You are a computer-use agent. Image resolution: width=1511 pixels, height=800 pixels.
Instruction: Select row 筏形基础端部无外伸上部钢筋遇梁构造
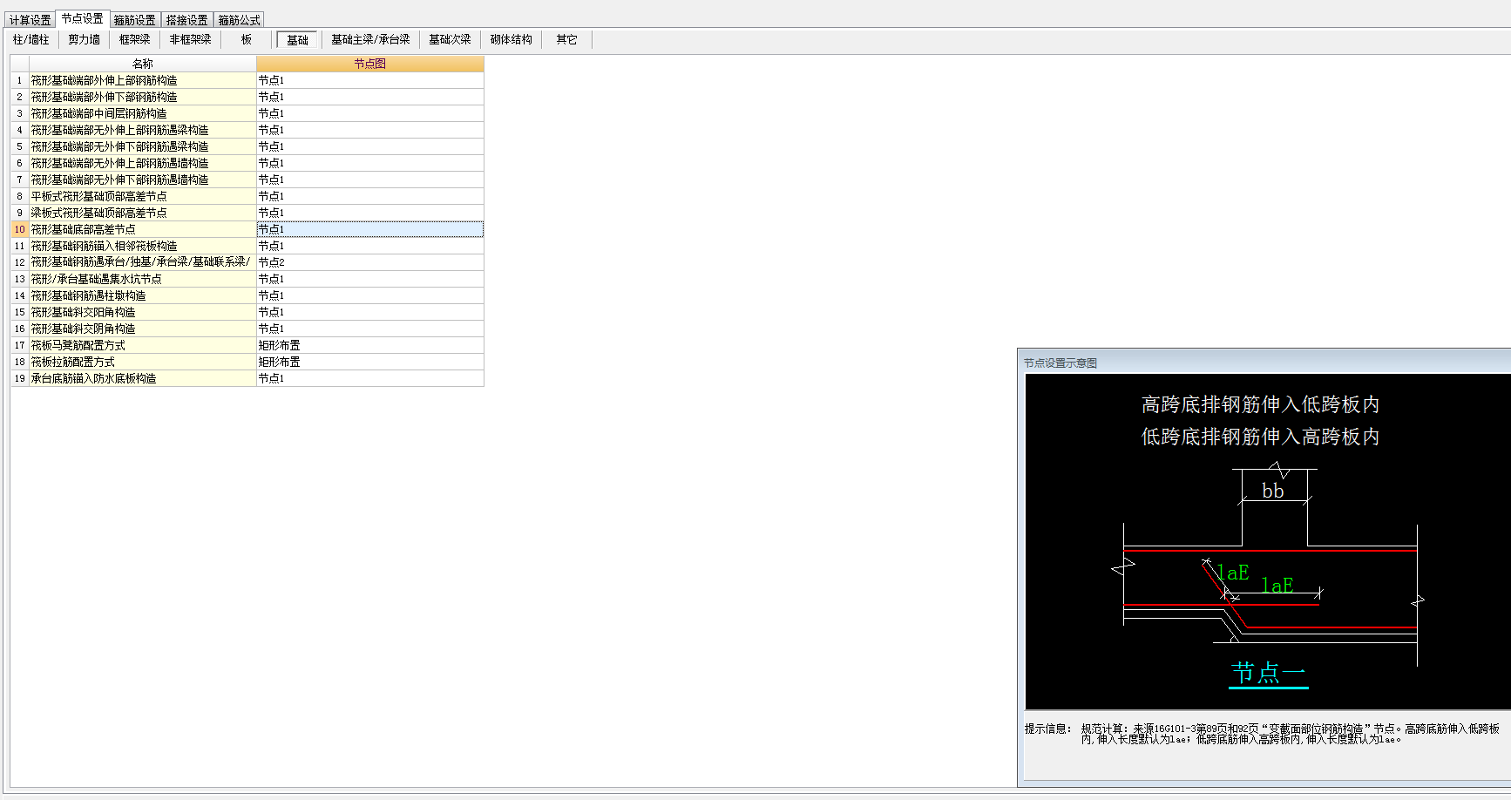143,130
